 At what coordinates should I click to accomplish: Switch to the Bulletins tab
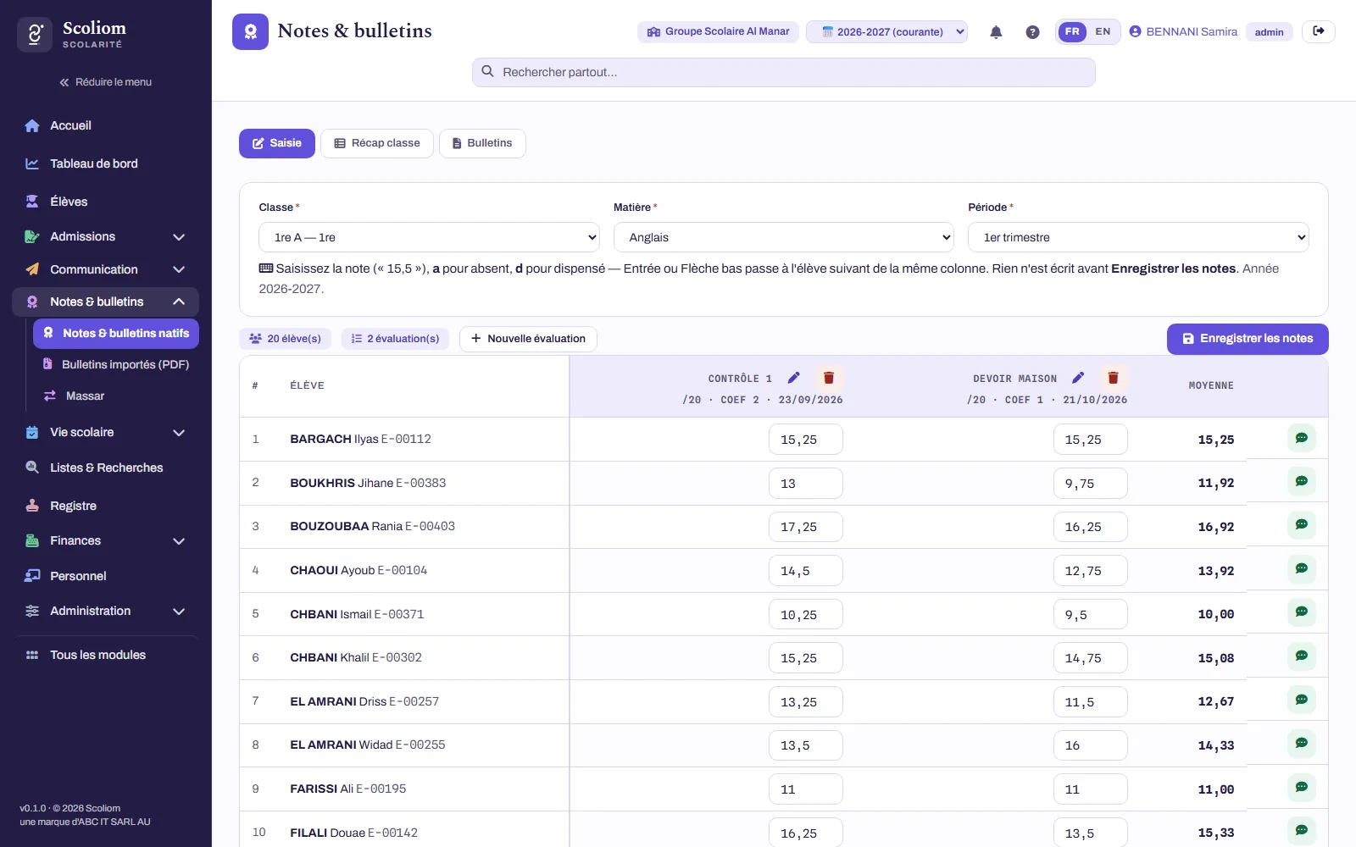(482, 143)
